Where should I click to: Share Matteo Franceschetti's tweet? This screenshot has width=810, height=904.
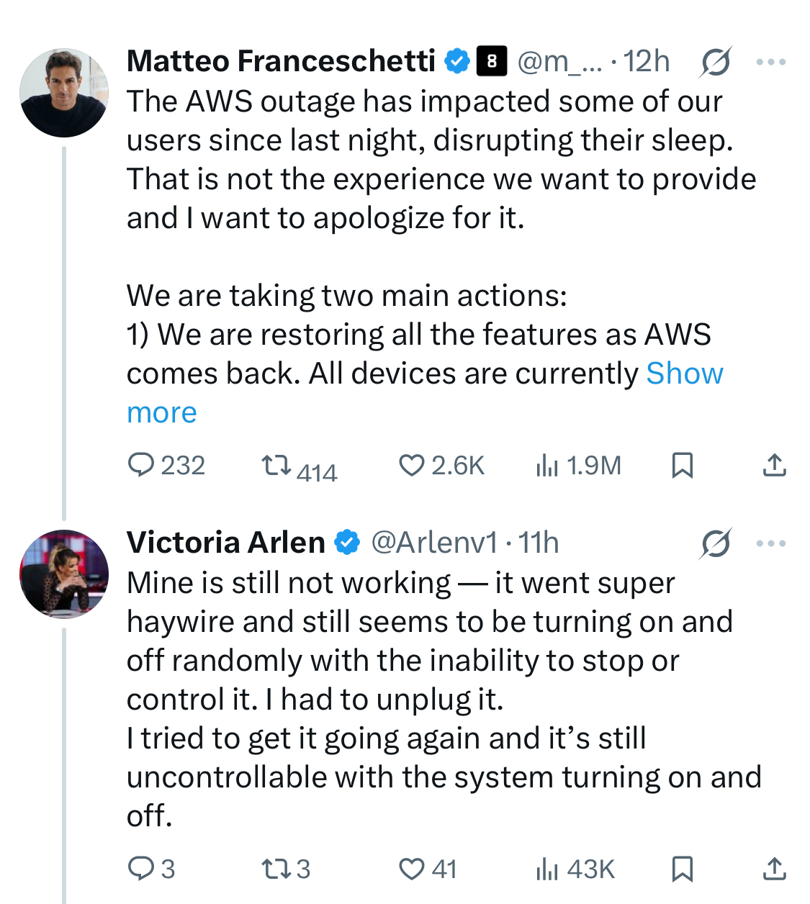click(x=774, y=465)
